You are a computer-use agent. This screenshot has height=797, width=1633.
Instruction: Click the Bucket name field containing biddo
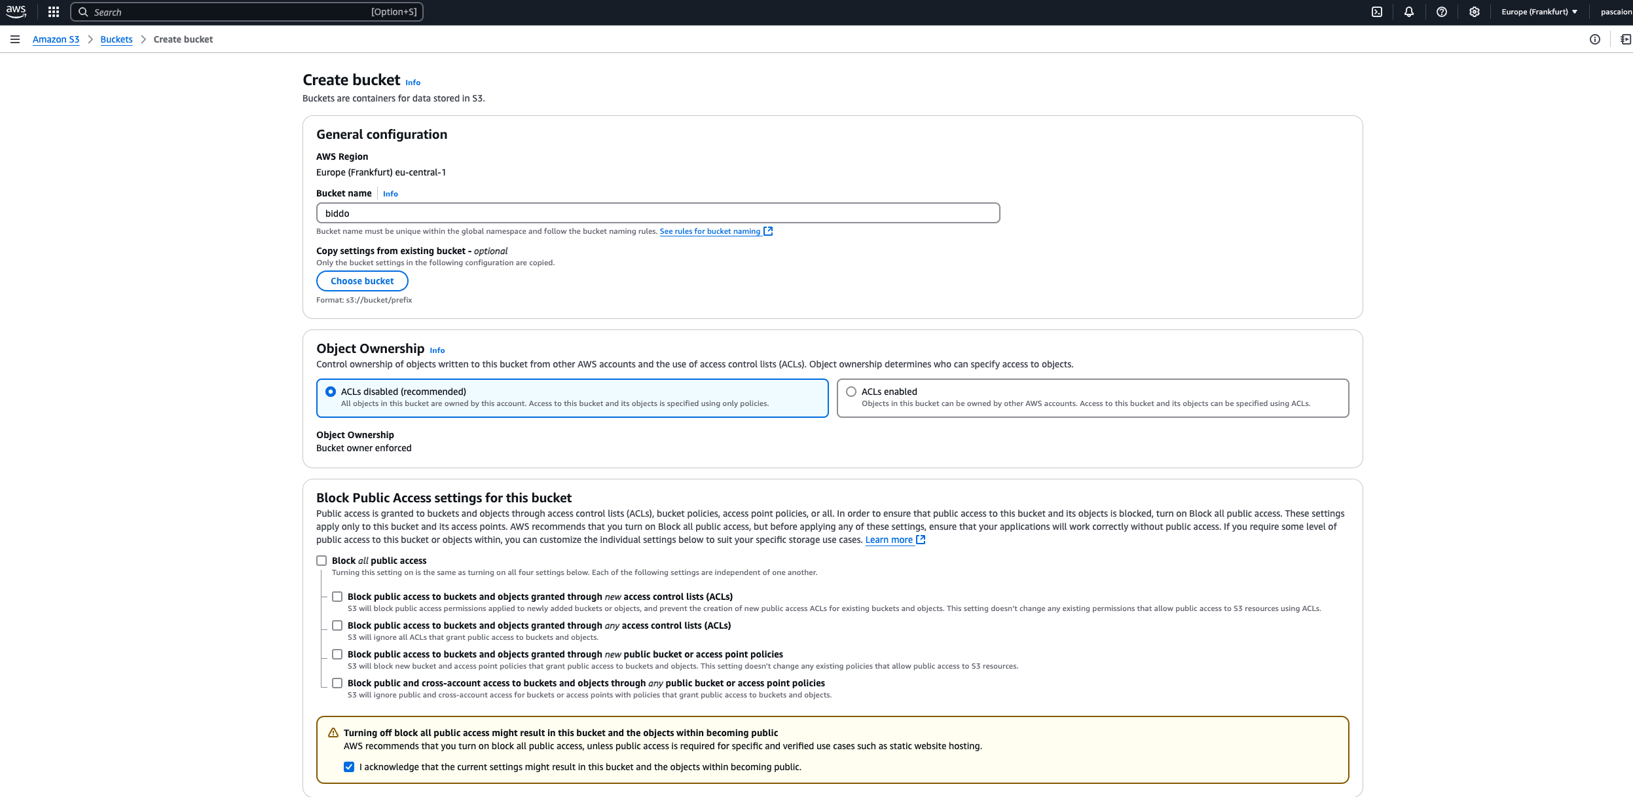[x=658, y=213]
